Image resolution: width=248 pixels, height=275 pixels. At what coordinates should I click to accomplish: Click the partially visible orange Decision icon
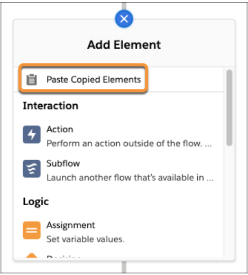pyautogui.click(x=32, y=255)
